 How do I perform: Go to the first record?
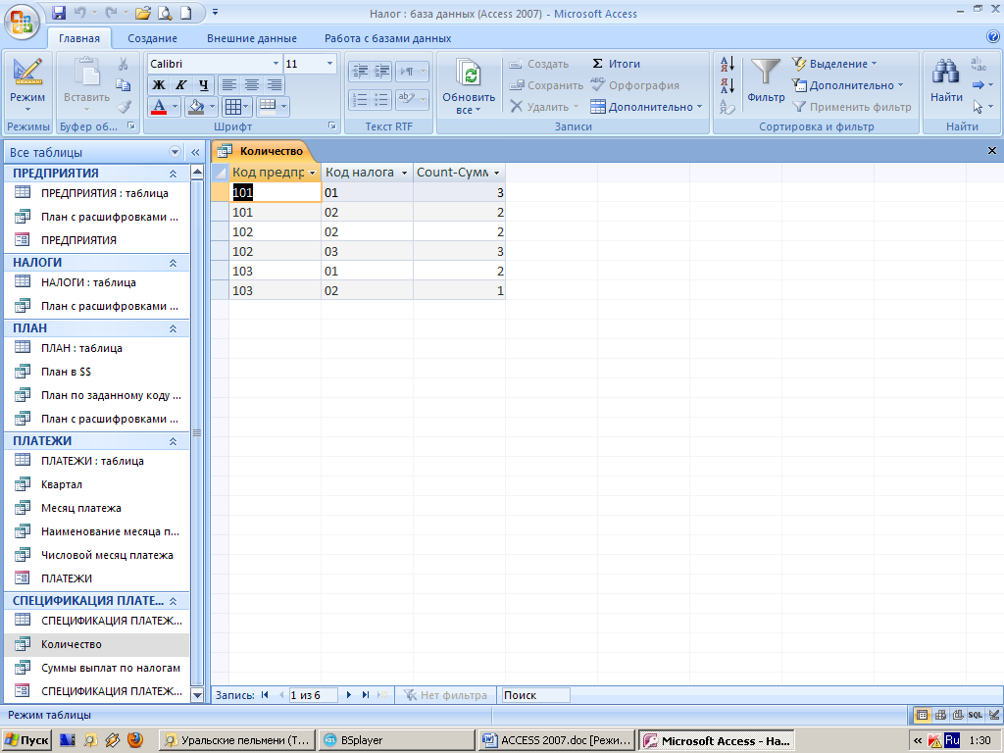265,695
